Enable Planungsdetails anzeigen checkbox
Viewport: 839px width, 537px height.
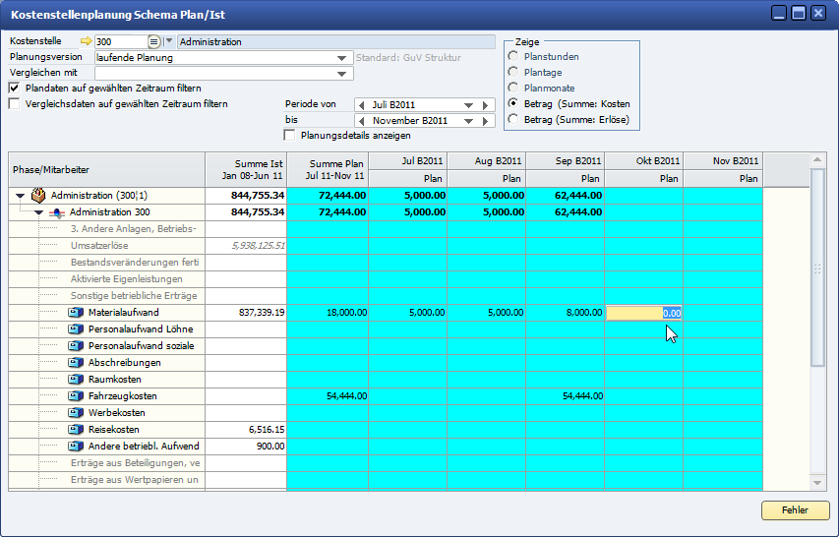(290, 136)
